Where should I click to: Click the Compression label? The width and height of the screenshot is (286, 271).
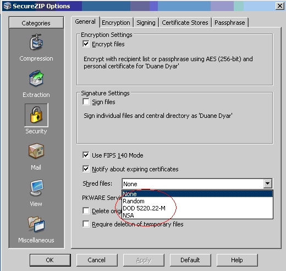pos(36,58)
